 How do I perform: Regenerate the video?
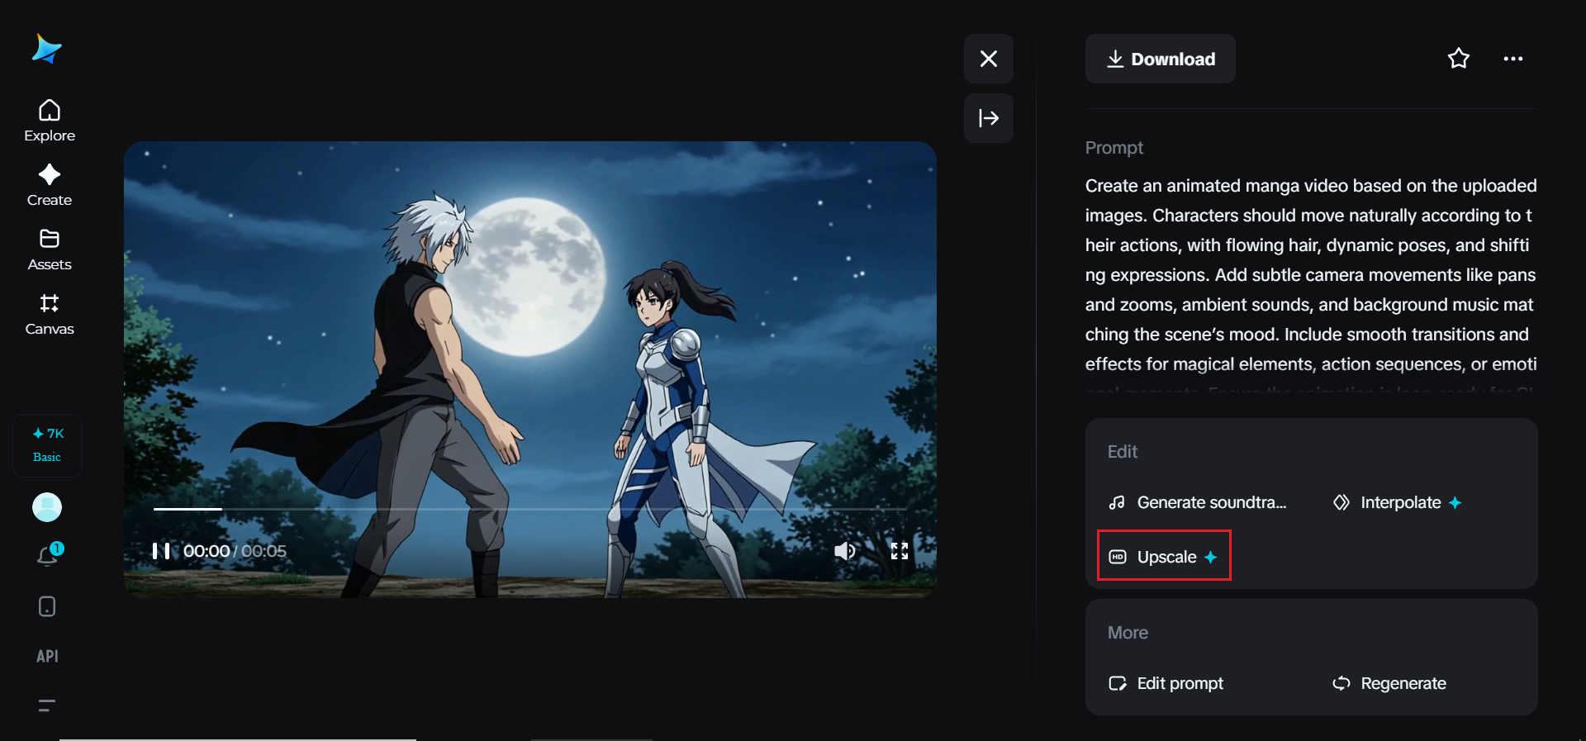(x=1389, y=683)
